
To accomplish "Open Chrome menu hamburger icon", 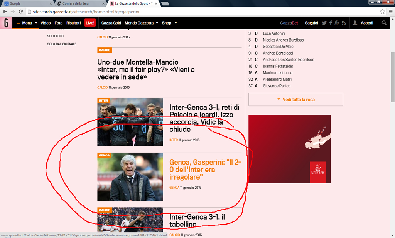I will coord(391,12).
